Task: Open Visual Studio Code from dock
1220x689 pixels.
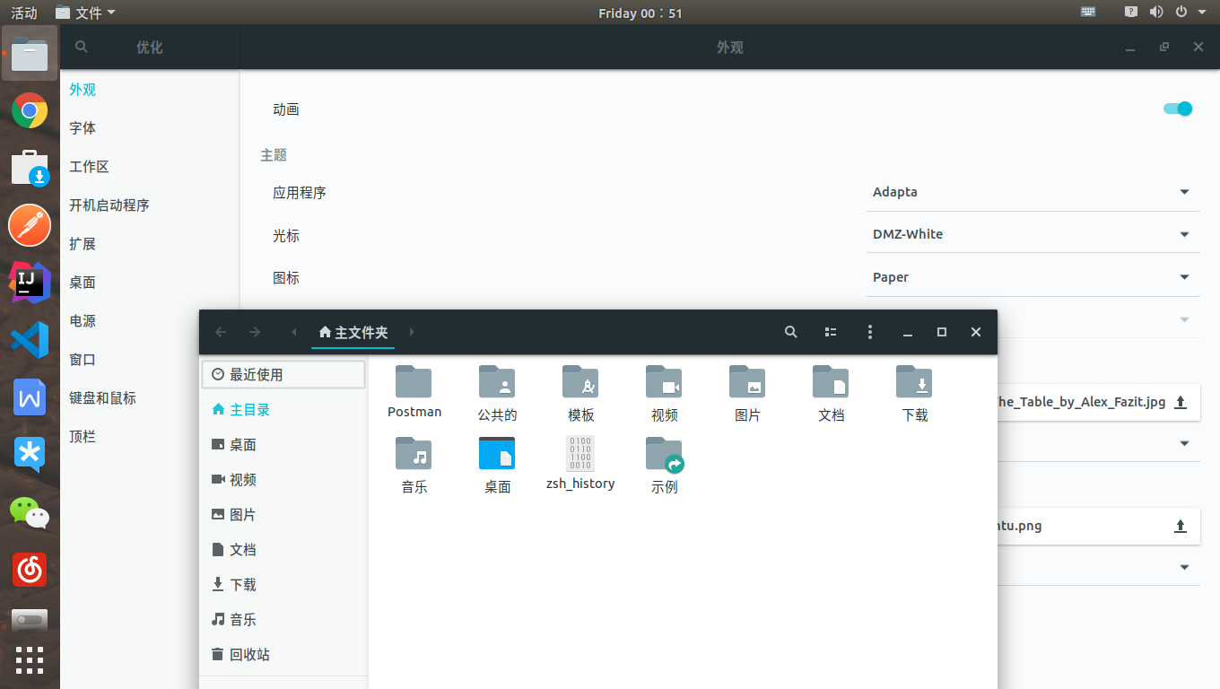Action: click(30, 340)
